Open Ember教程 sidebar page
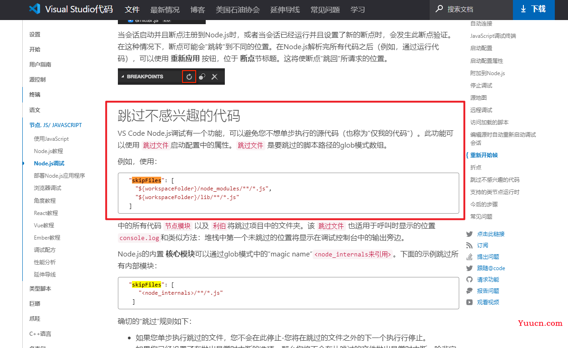Image resolution: width=568 pixels, height=348 pixels. (47, 237)
